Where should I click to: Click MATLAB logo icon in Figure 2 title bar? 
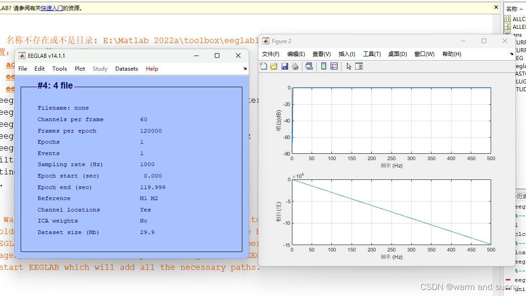point(266,41)
